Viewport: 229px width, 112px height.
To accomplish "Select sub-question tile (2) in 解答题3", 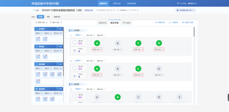I will (52, 99).
